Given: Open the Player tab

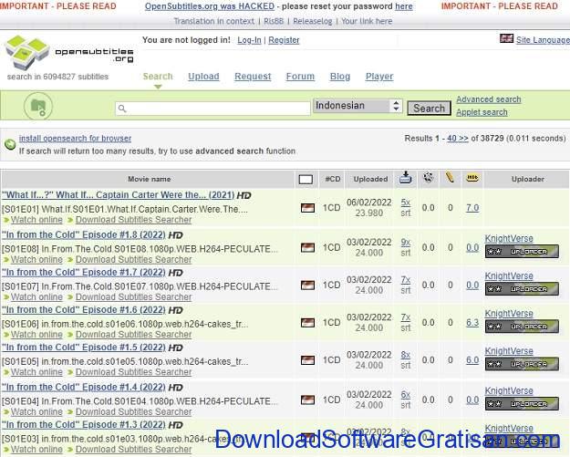Looking at the screenshot, I should 379,77.
